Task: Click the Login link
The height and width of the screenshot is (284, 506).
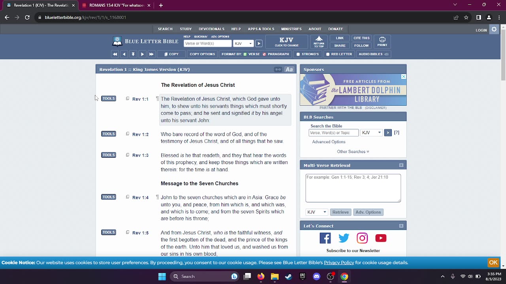Action: pos(481,30)
